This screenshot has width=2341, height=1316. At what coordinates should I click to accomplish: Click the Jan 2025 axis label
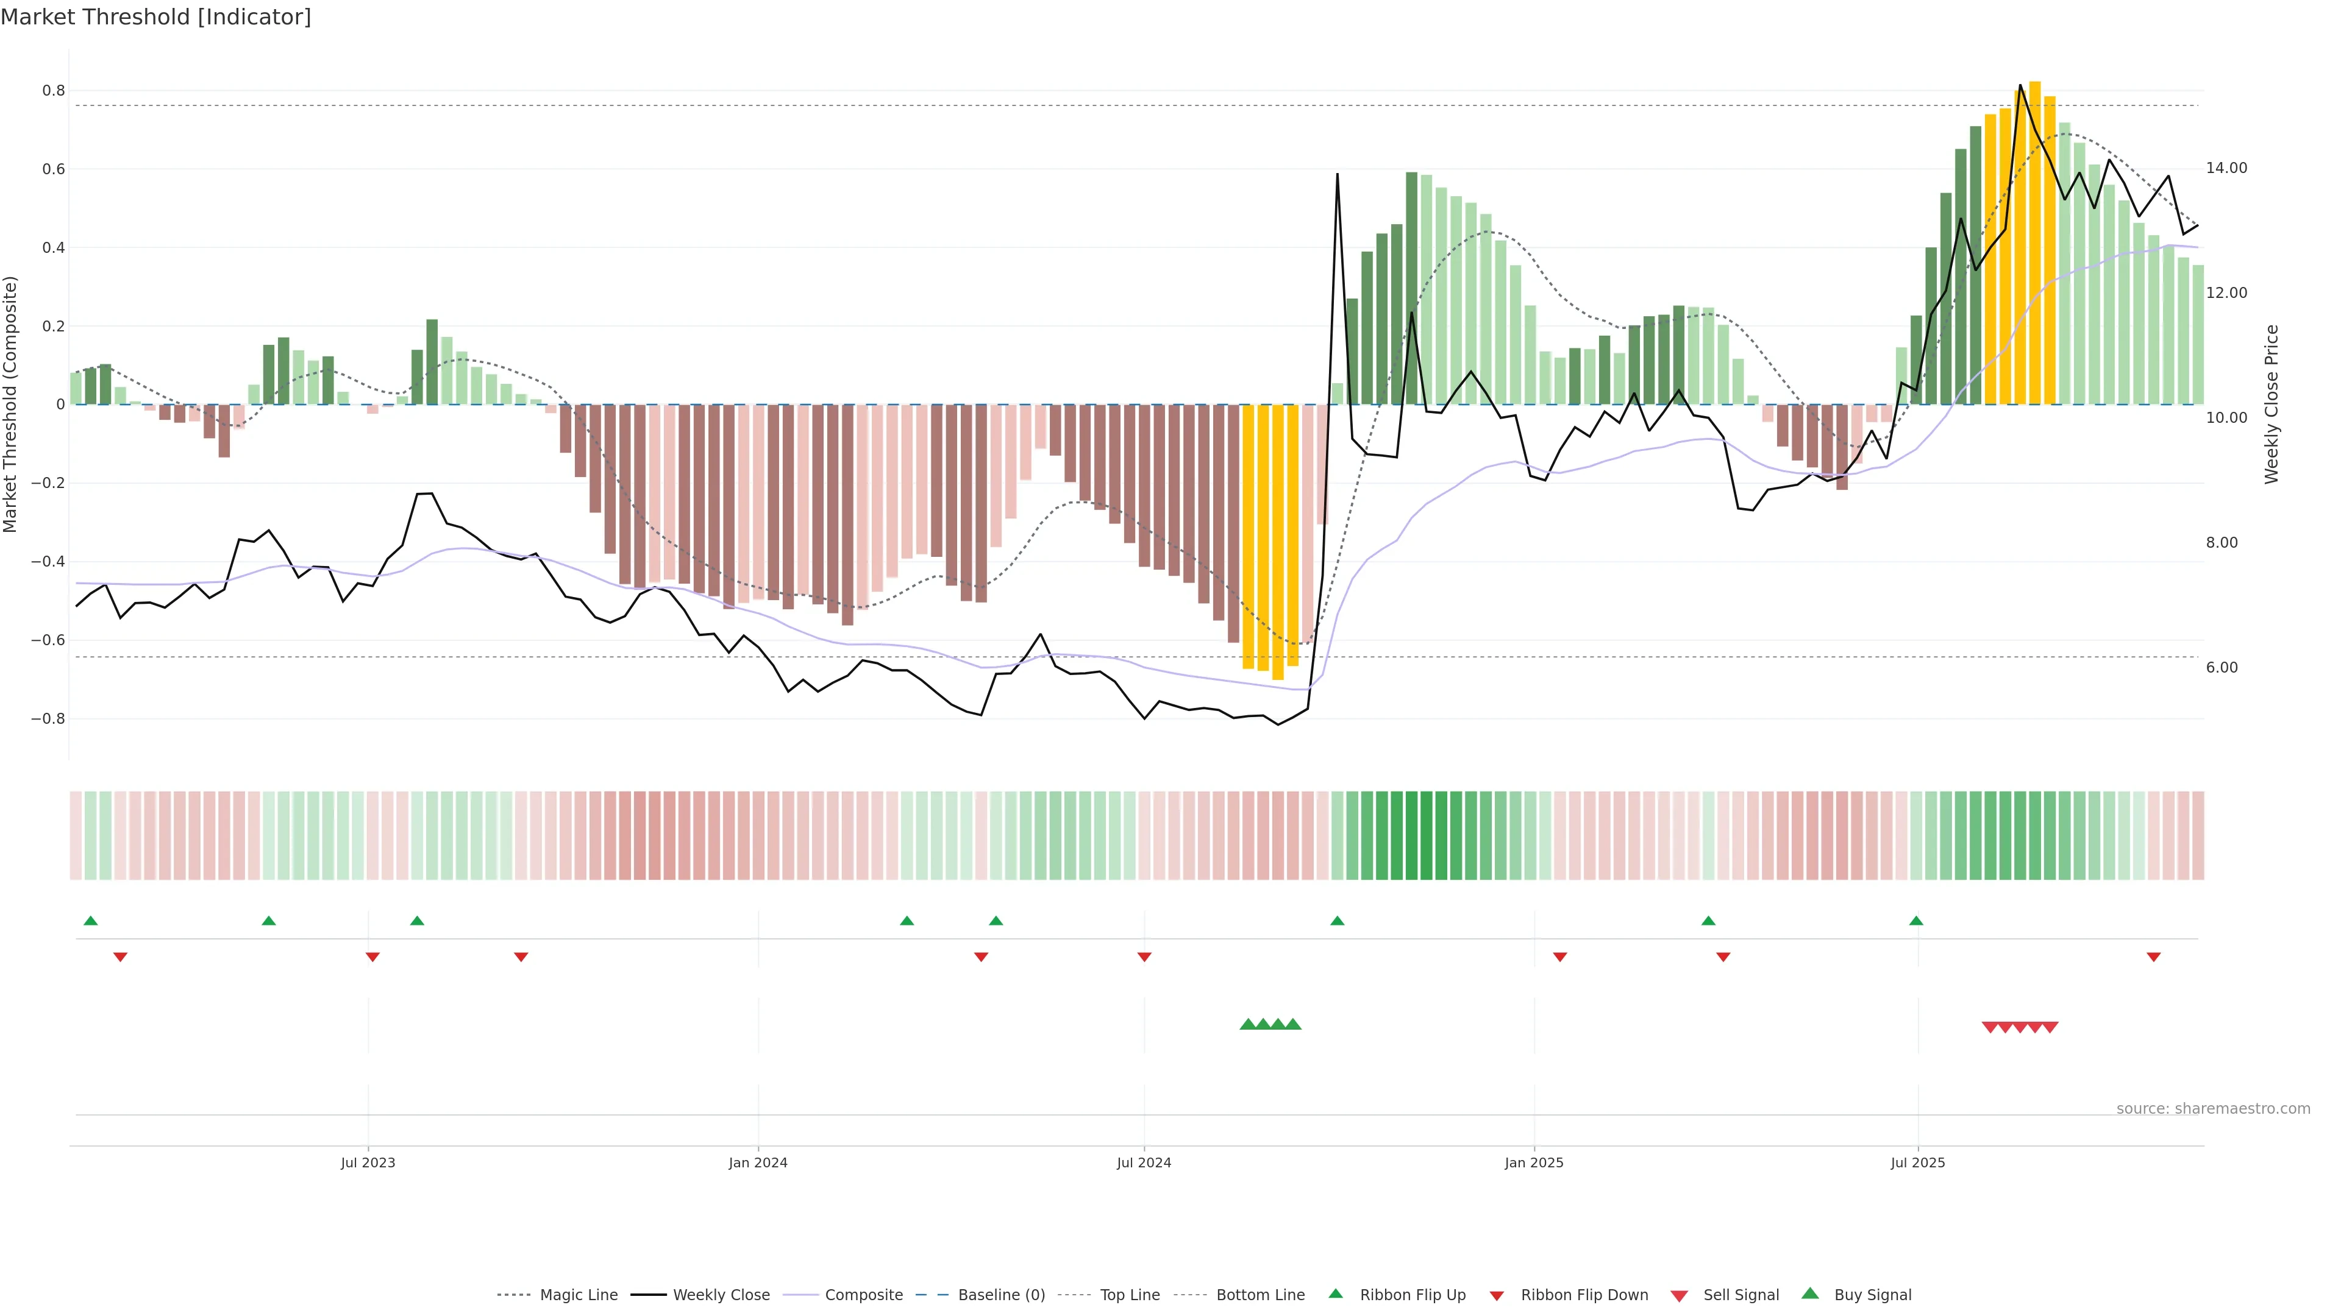point(1534,1162)
